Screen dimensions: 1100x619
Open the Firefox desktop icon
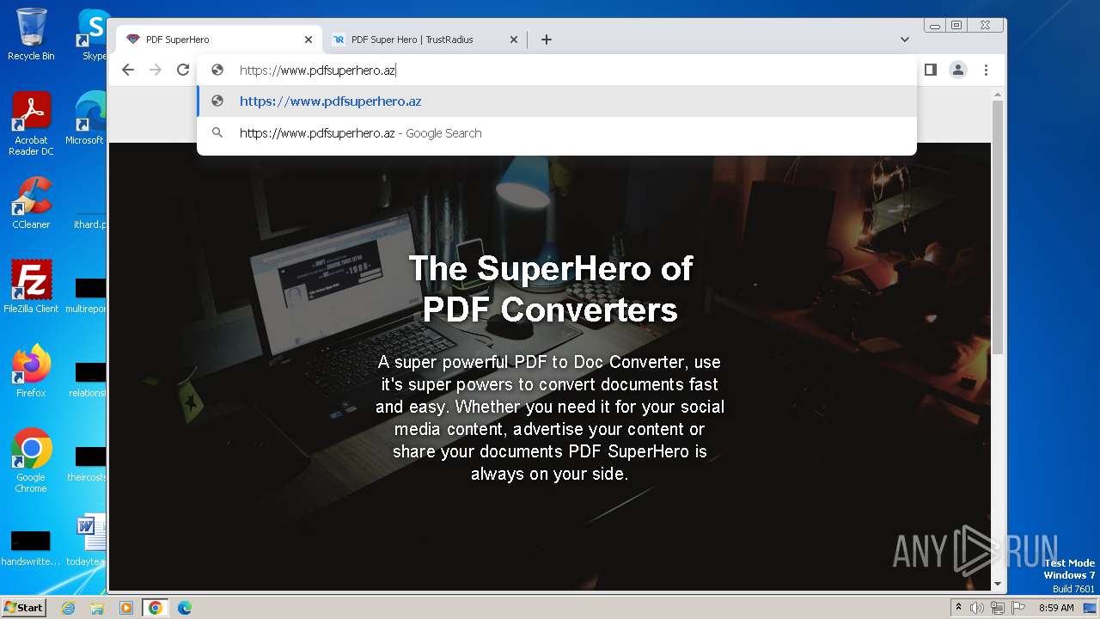click(31, 371)
